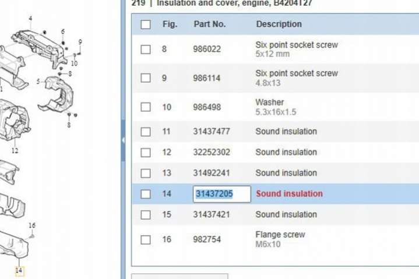Click callout 10 washer in diagram
Viewport: 419px width, 279px height.
pos(74,63)
